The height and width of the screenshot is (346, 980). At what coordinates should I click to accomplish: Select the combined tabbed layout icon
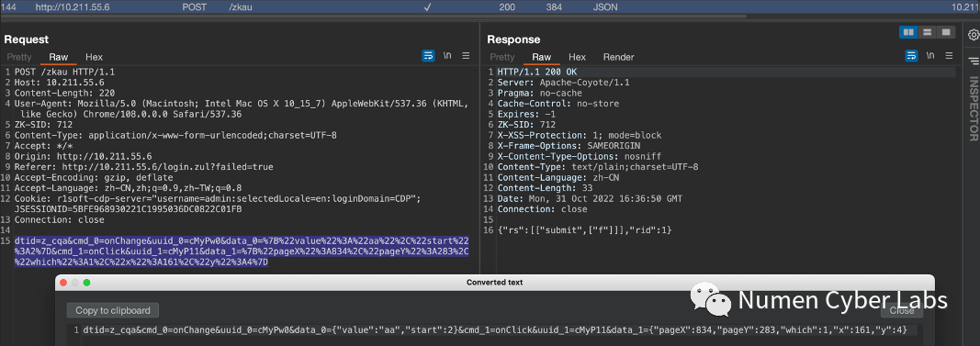tap(946, 32)
